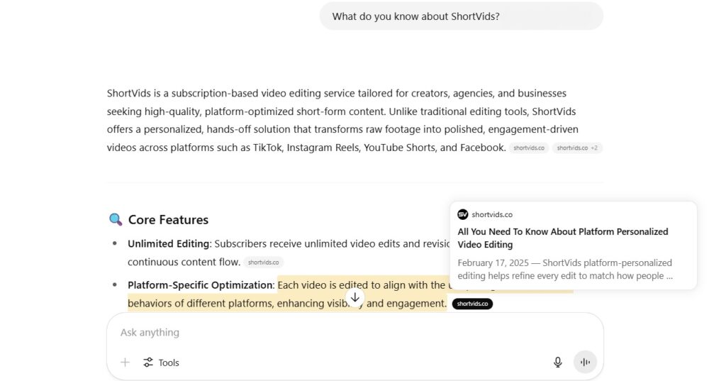The height and width of the screenshot is (381, 726).
Task: Click the intro paragraph about ShortVids subscription
Action: (354, 121)
